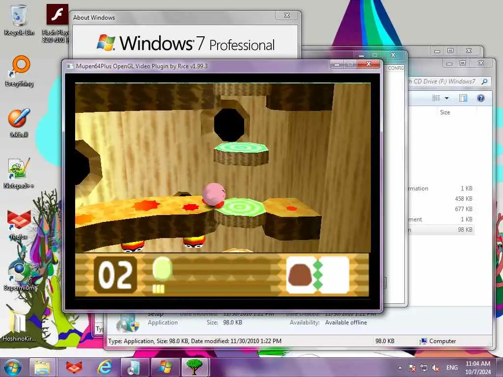Open the HoshinoKir... desktop file
Viewport: 503px width, 377px height.
[x=19, y=325]
